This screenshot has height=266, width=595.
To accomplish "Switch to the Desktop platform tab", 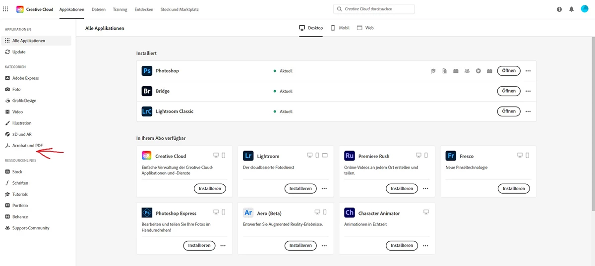I will (311, 28).
